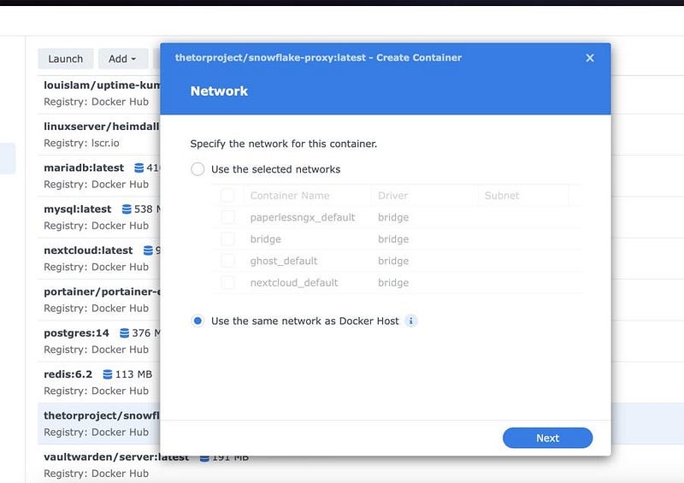Select the louislam/uptime-kuma image row

point(99,93)
